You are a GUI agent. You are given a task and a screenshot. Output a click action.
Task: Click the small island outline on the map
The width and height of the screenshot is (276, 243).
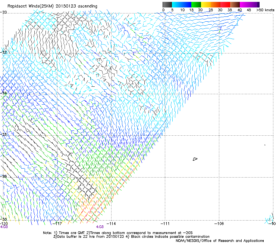[195, 159]
